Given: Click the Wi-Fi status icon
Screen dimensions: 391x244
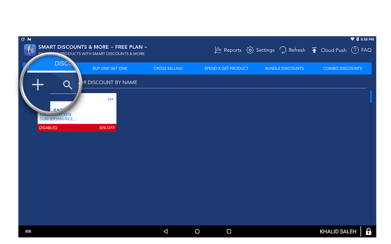Looking at the screenshot, I should click(352, 39).
